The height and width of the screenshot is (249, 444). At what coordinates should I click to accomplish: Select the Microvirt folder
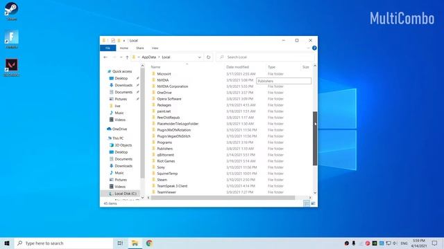coord(164,74)
